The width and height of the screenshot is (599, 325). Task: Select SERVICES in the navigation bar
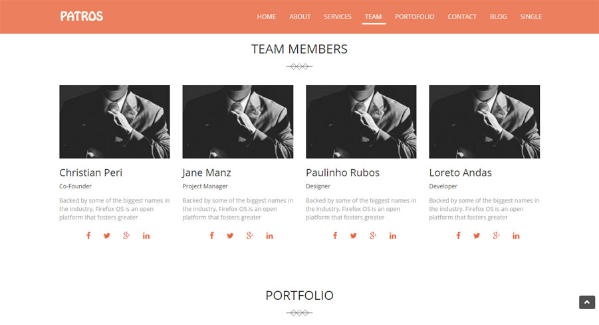click(x=337, y=17)
